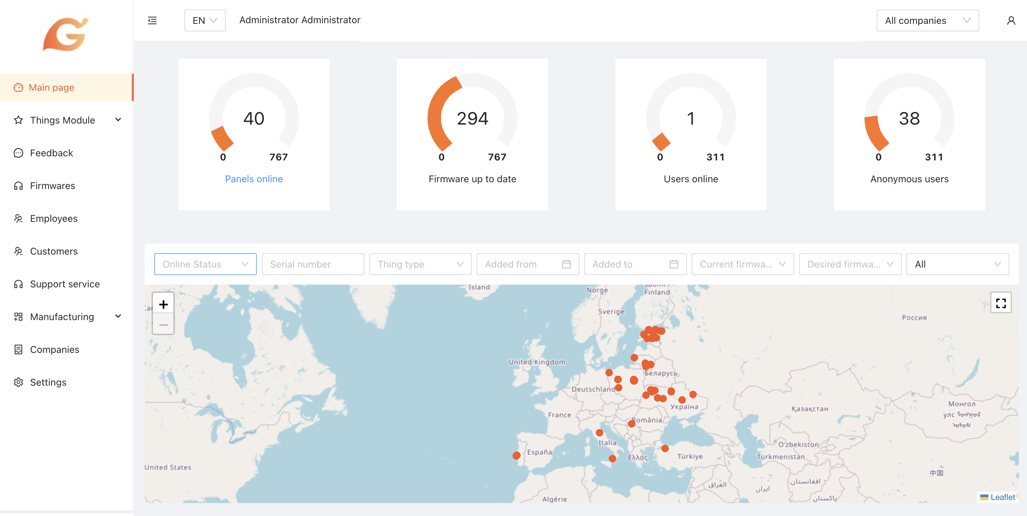
Task: Toggle fullscreen map view
Action: 1000,303
